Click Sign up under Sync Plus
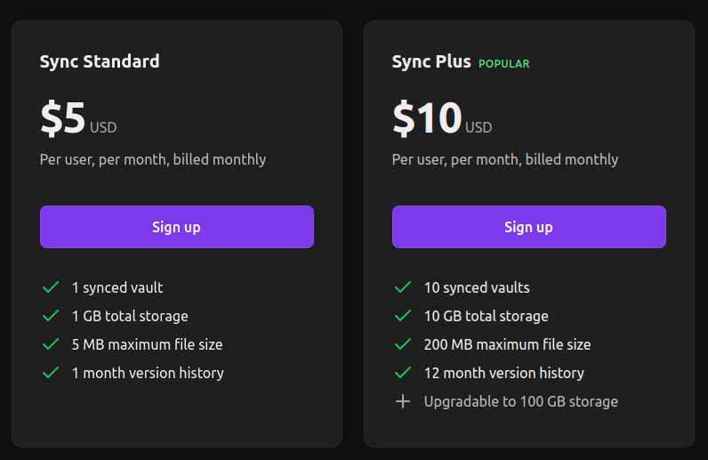708x460 pixels. click(528, 227)
